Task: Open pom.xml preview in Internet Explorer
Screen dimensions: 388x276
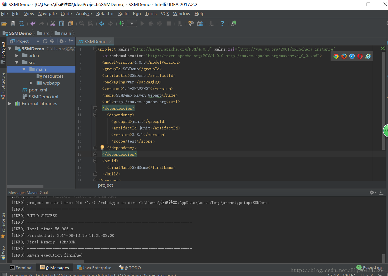Action: (x=368, y=56)
